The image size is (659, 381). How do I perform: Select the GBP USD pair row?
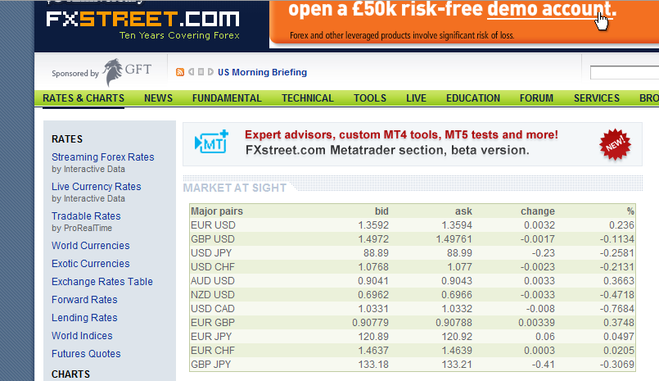[x=413, y=239]
